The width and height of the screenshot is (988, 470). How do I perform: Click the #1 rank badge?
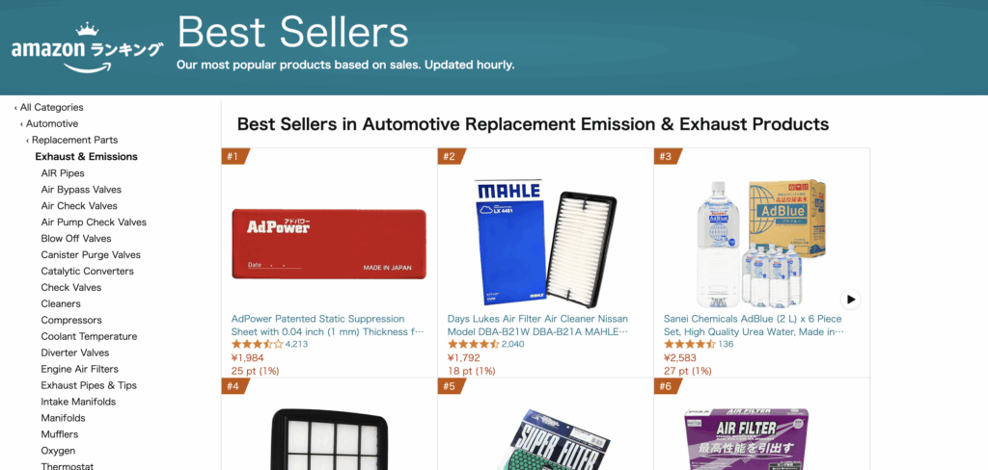coord(234,156)
